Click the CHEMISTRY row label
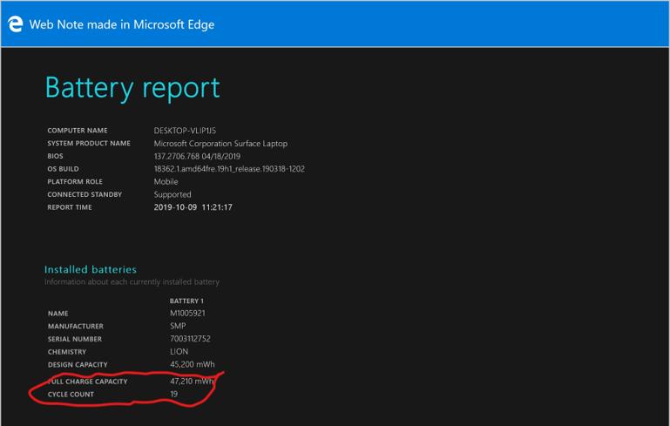Image resolution: width=670 pixels, height=426 pixels. [67, 352]
